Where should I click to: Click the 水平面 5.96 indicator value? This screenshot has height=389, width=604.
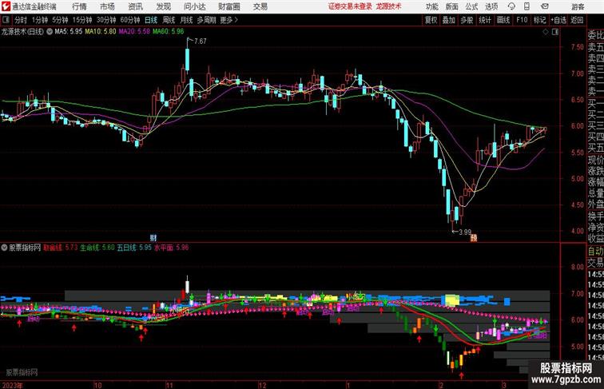coord(172,248)
